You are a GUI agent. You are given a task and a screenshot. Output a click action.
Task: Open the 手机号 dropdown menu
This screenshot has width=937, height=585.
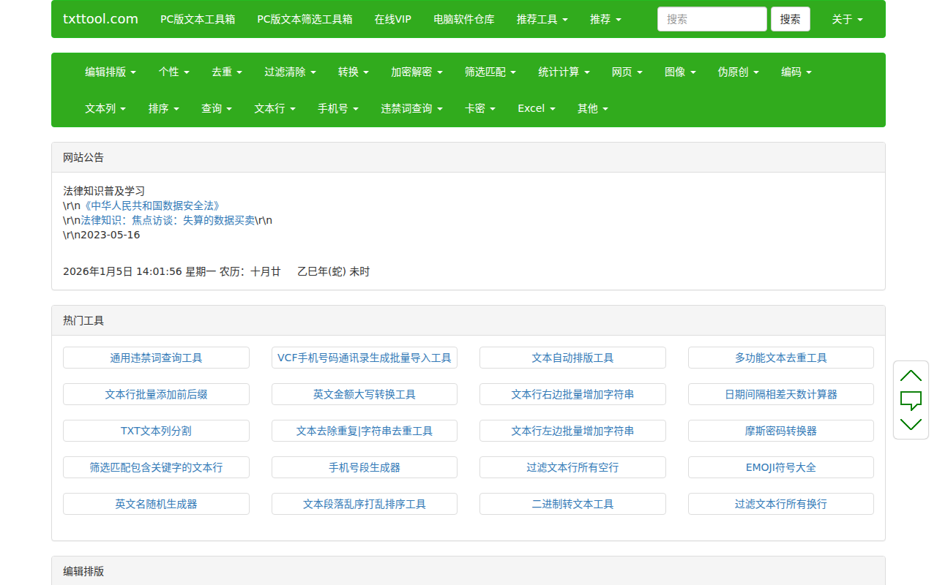pos(337,108)
